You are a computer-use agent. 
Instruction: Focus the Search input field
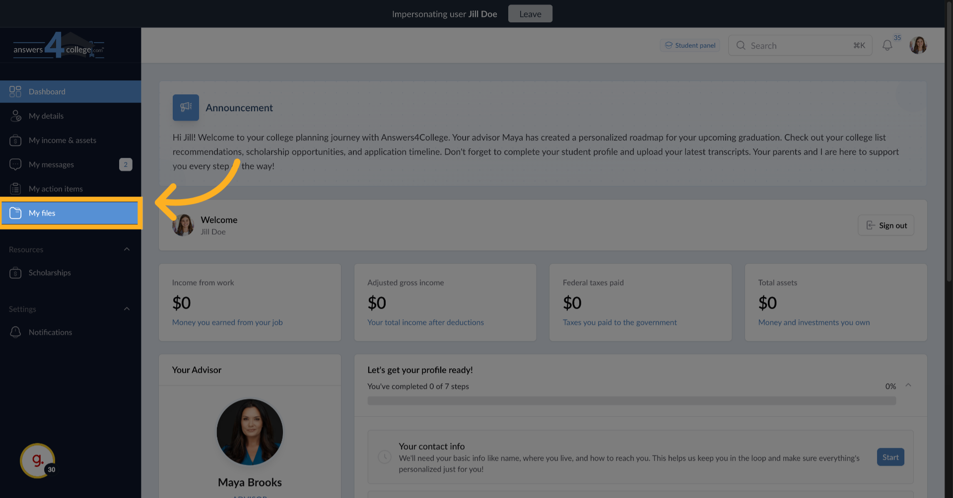(799, 46)
